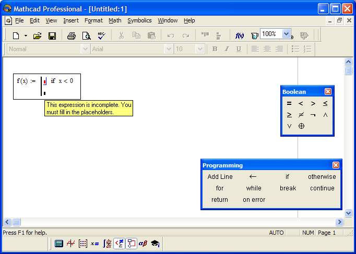The width and height of the screenshot is (356, 254).
Task: Save the worksheet with the floppy disk icon
Action: [52, 35]
